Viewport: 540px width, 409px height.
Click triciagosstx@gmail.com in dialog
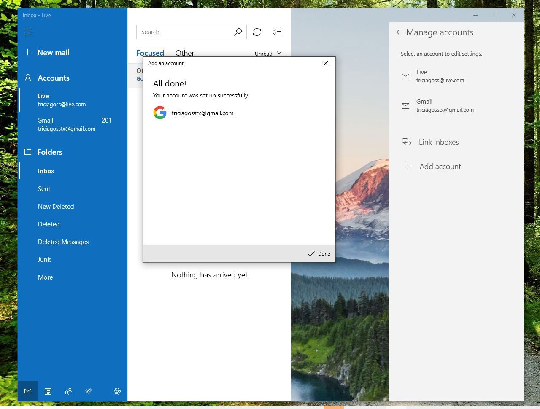(x=202, y=113)
